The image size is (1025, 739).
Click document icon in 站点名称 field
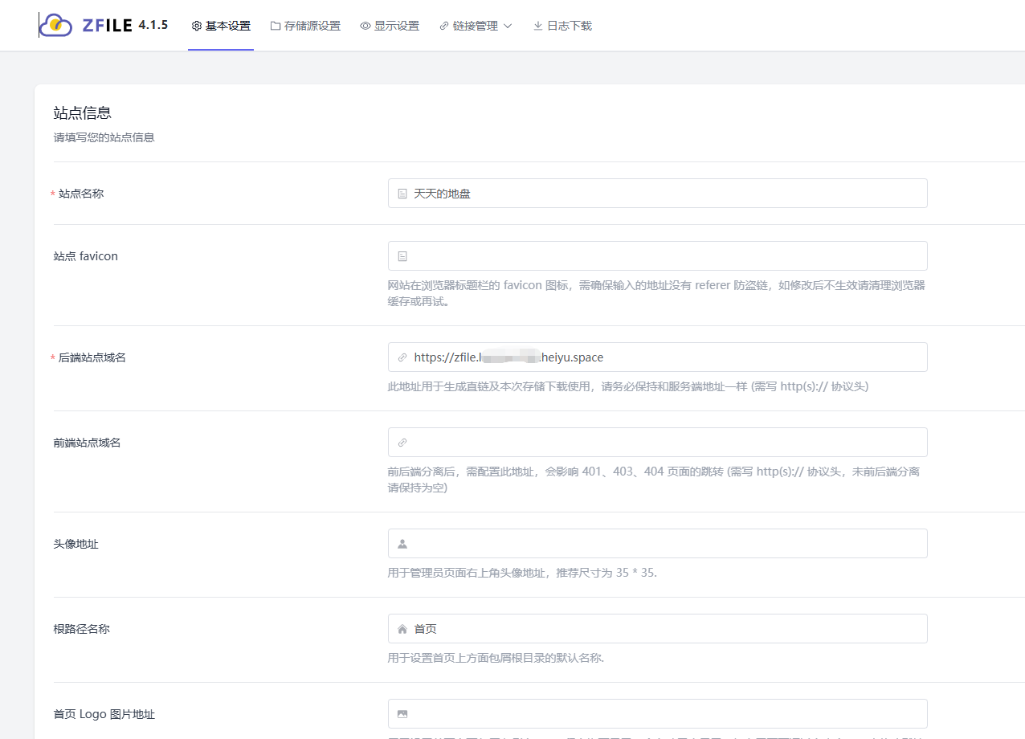[402, 194]
